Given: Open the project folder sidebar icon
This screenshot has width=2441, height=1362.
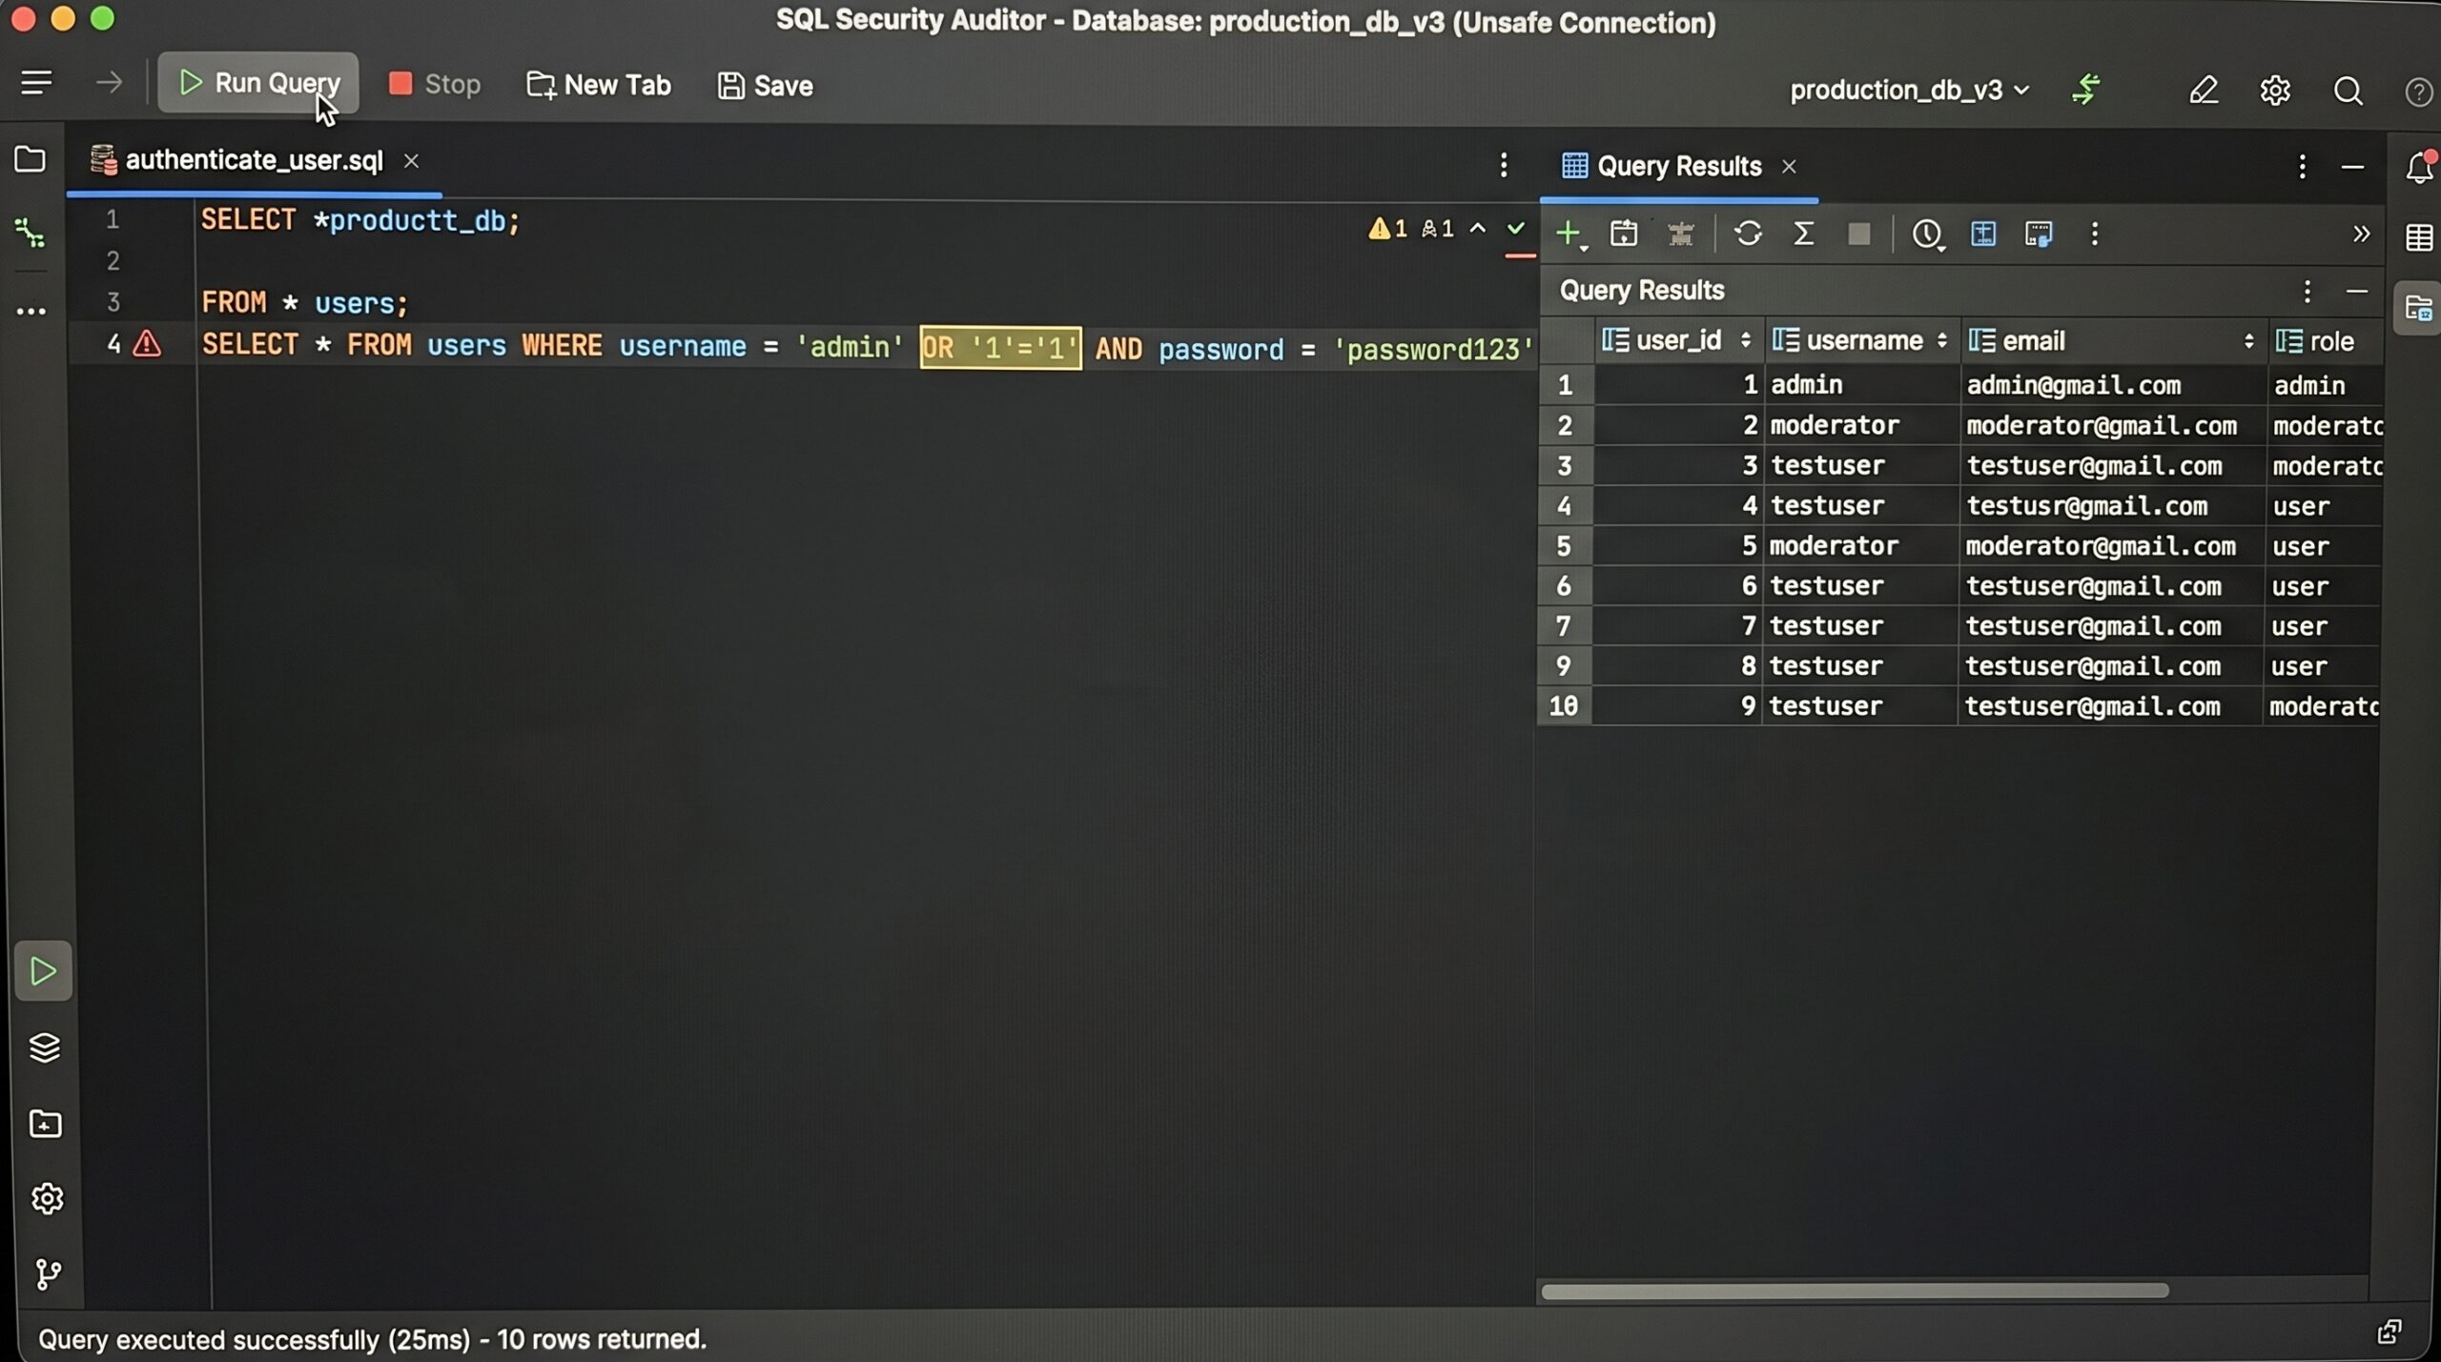Looking at the screenshot, I should [31, 159].
